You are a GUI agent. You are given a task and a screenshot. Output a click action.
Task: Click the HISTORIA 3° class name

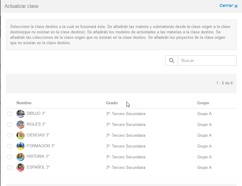pos(38,157)
